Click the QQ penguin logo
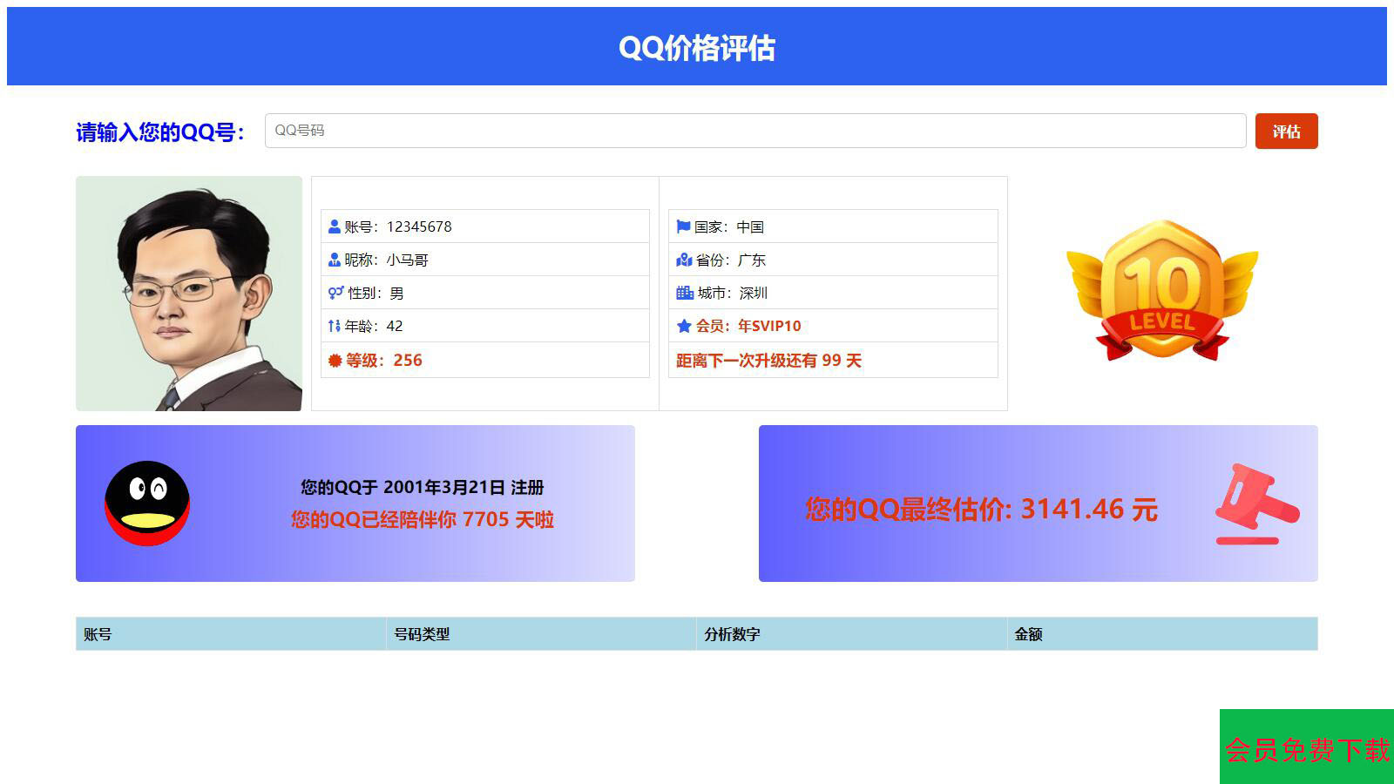The width and height of the screenshot is (1394, 784). [147, 504]
